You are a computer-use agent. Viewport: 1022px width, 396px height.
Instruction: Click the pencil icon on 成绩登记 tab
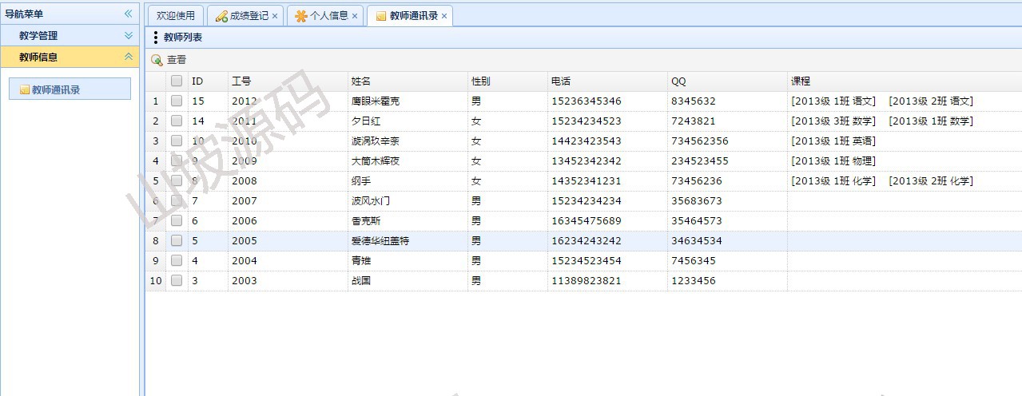pos(221,16)
